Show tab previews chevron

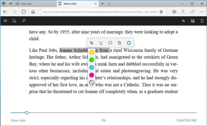(109, 4)
